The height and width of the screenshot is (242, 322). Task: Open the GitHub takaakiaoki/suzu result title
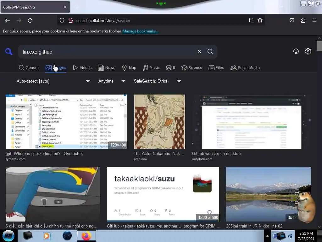[163, 226]
